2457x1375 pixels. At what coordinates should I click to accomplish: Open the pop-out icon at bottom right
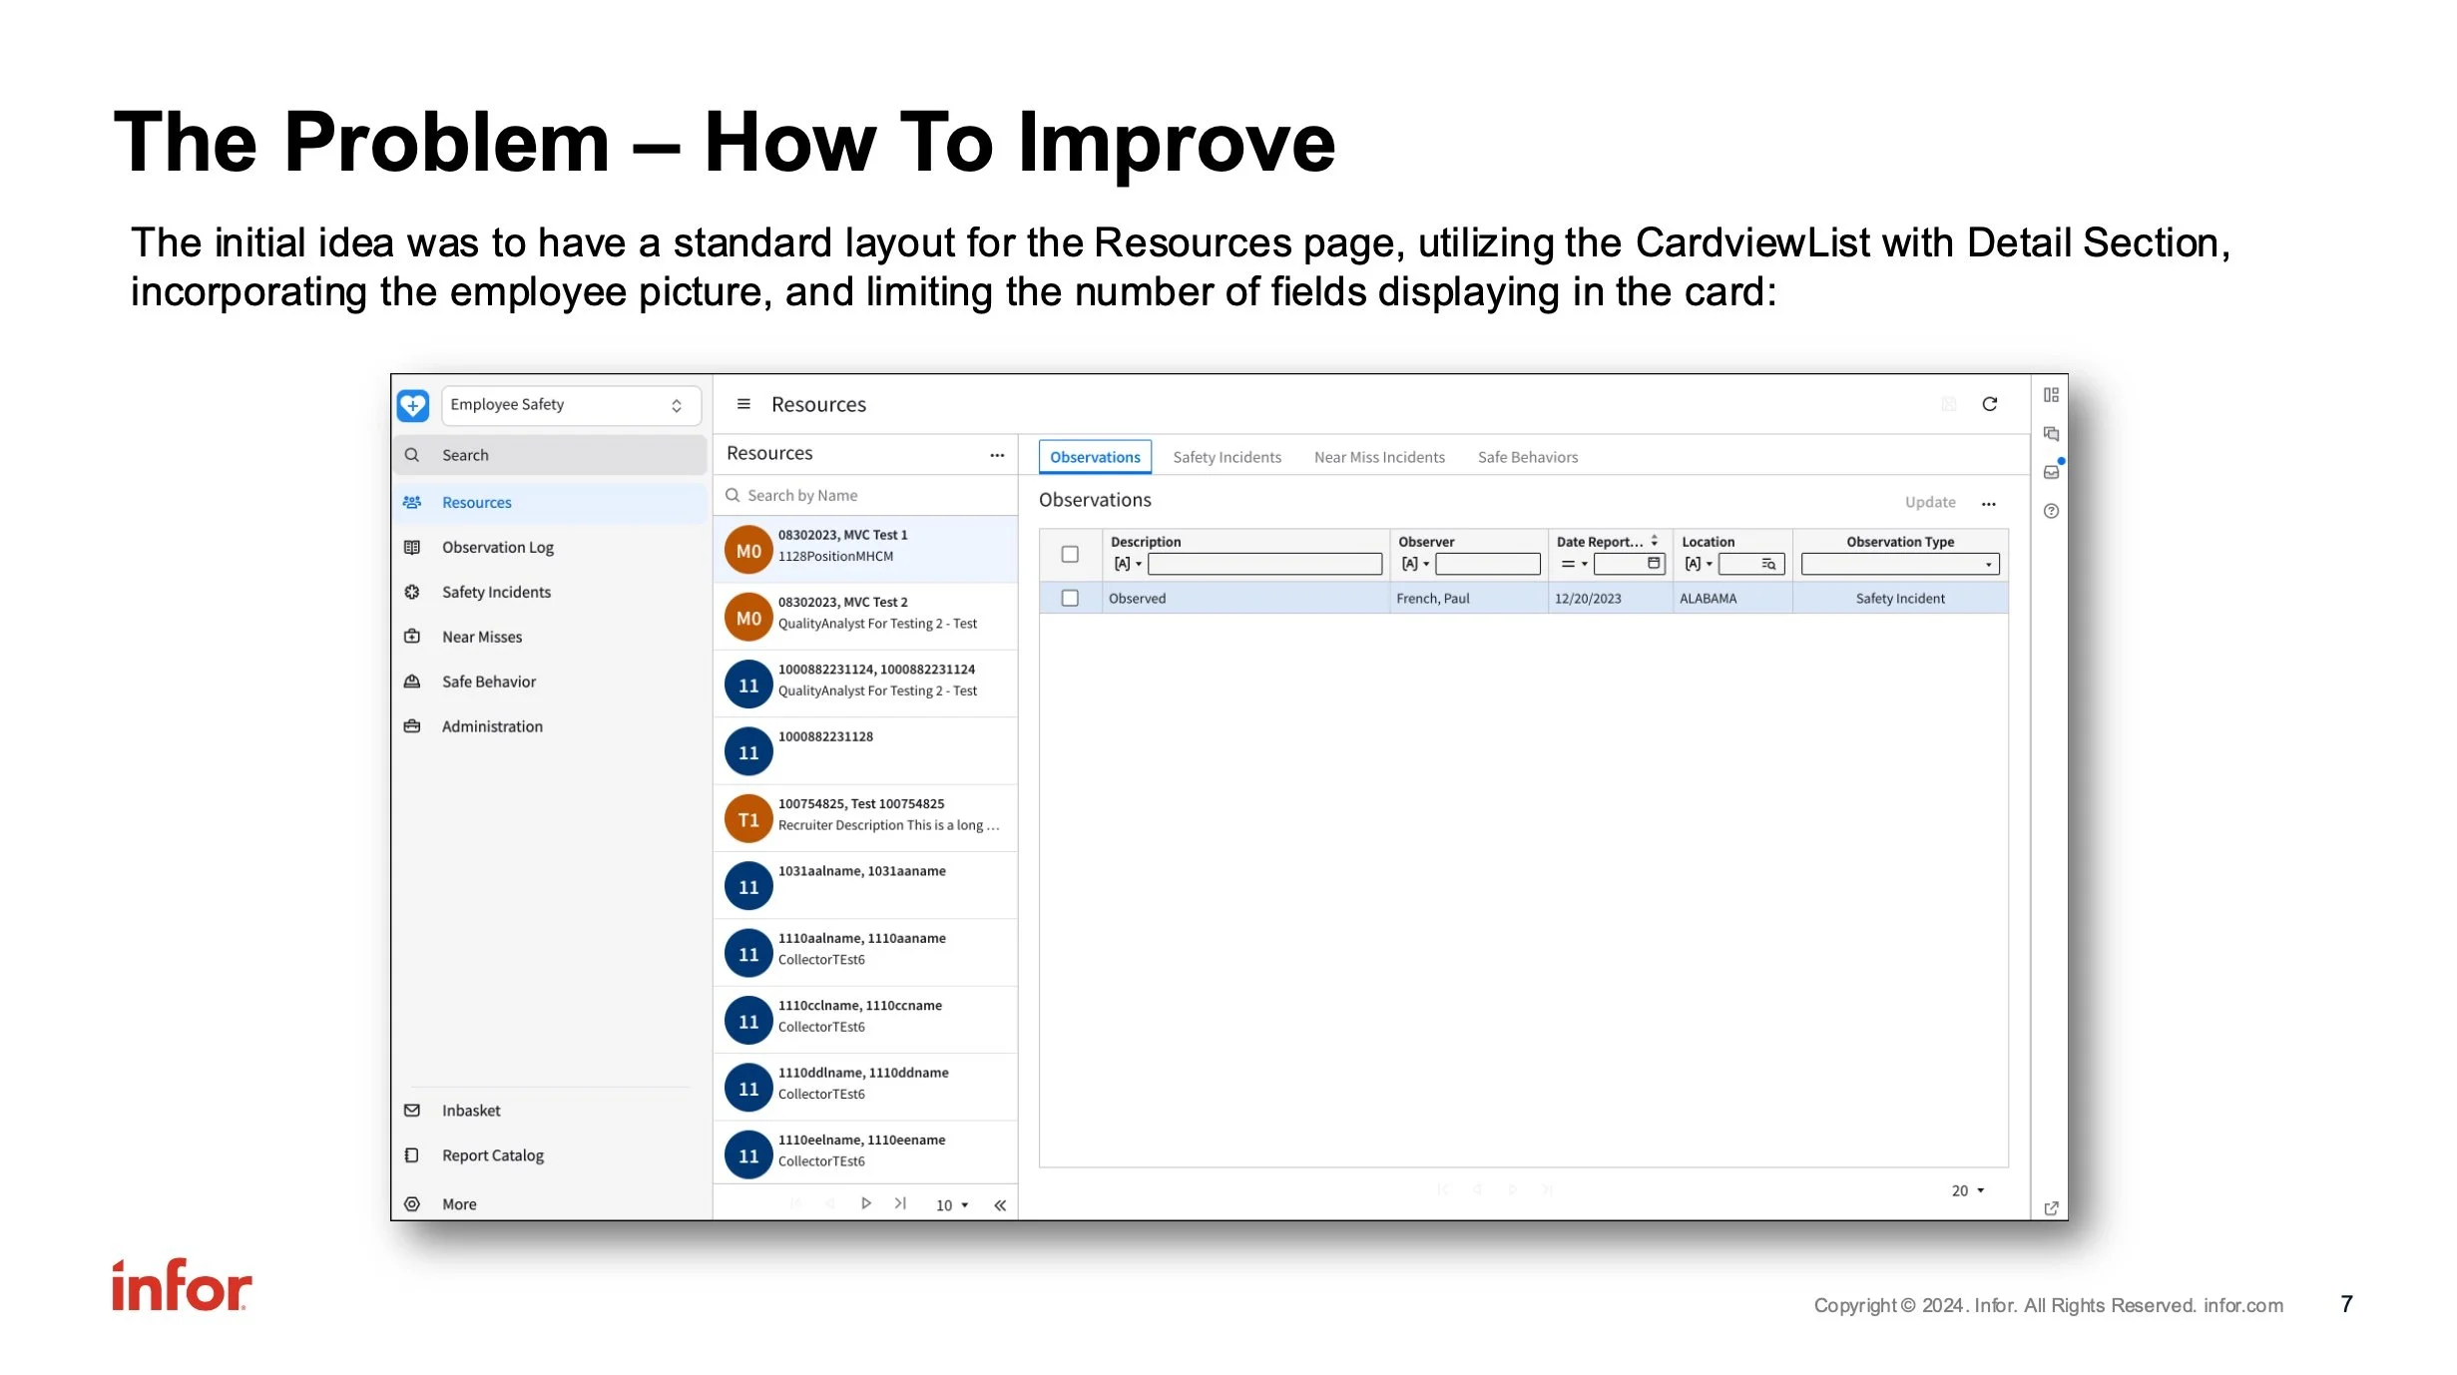2051,1208
